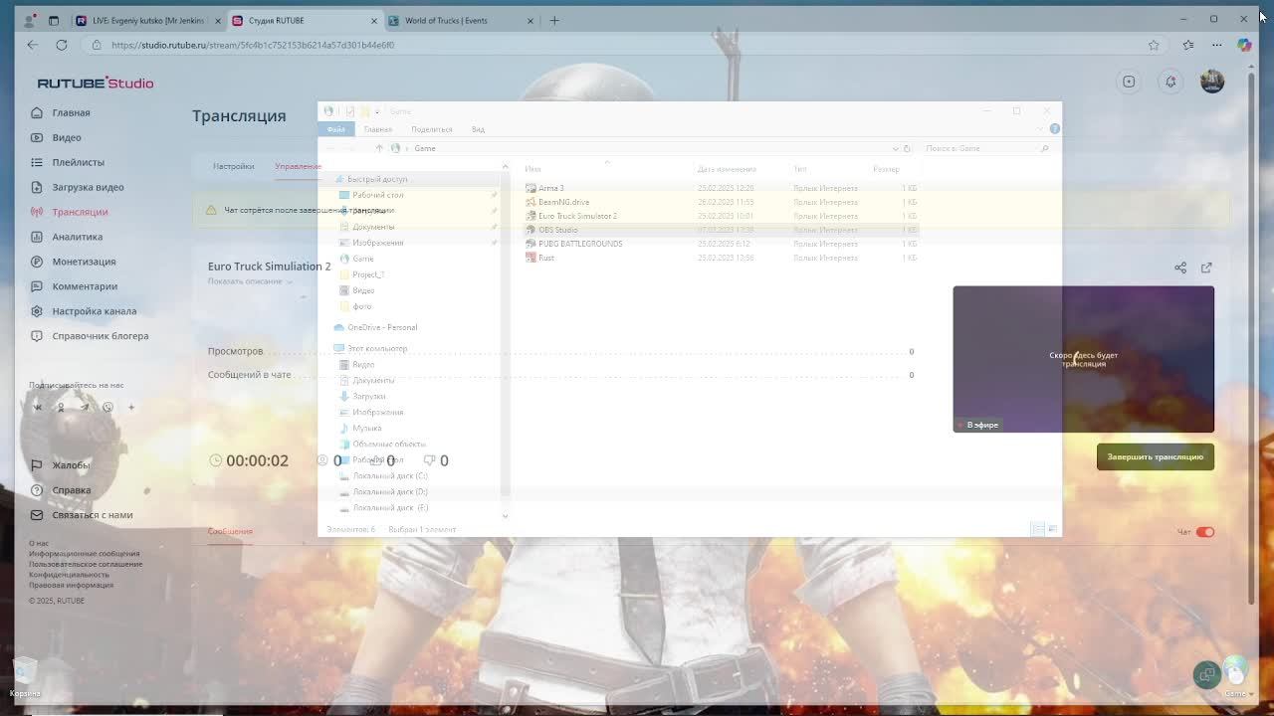Select OBS Studio shortcut in Explorer
This screenshot has height=716, width=1274.
[557, 230]
